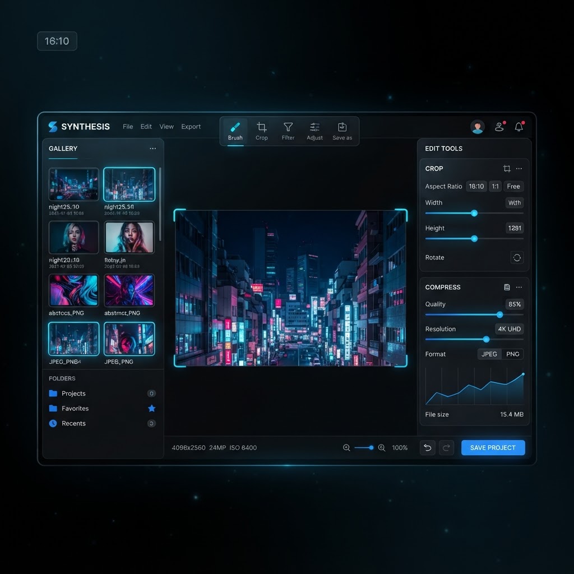Screen dimensions: 574x574
Task: Select the JPEG.PNG neon thumbnail
Action: coord(129,339)
